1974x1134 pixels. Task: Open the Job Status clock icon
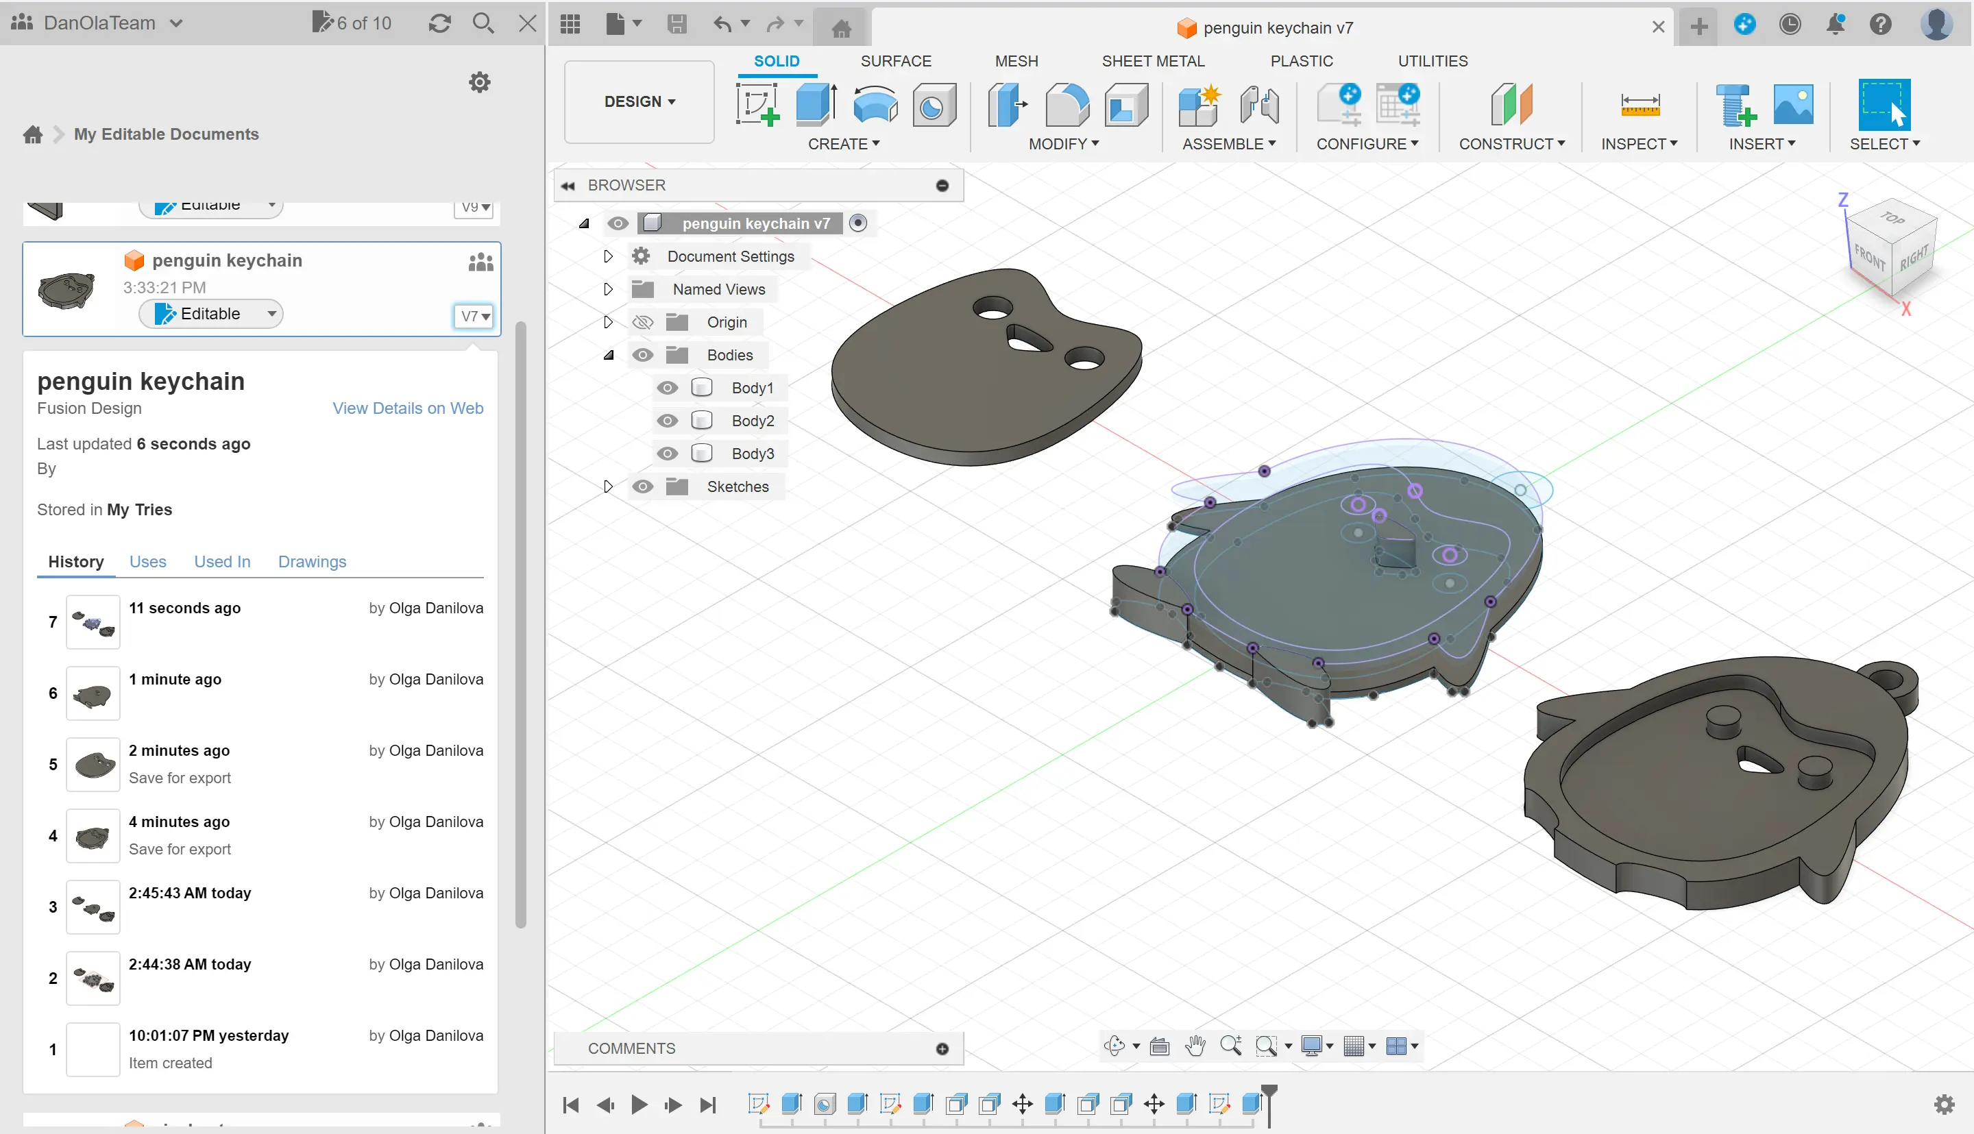[x=1790, y=24]
